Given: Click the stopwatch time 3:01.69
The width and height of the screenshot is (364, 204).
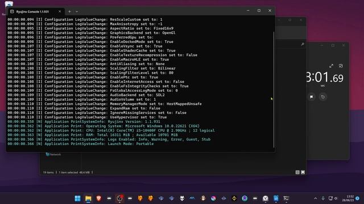Looking at the screenshot, I should 325,77.
